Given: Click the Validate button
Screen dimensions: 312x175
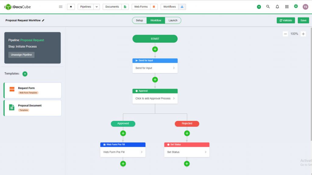Looking at the screenshot, I should click(x=286, y=20).
